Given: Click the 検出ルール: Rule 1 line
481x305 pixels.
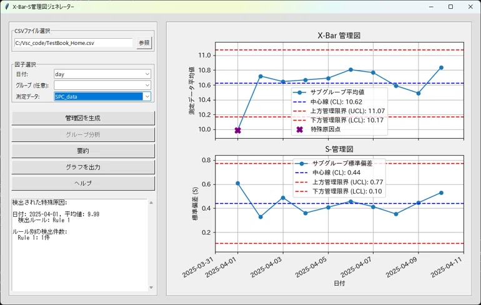Looking at the screenshot, I should pos(44,220).
